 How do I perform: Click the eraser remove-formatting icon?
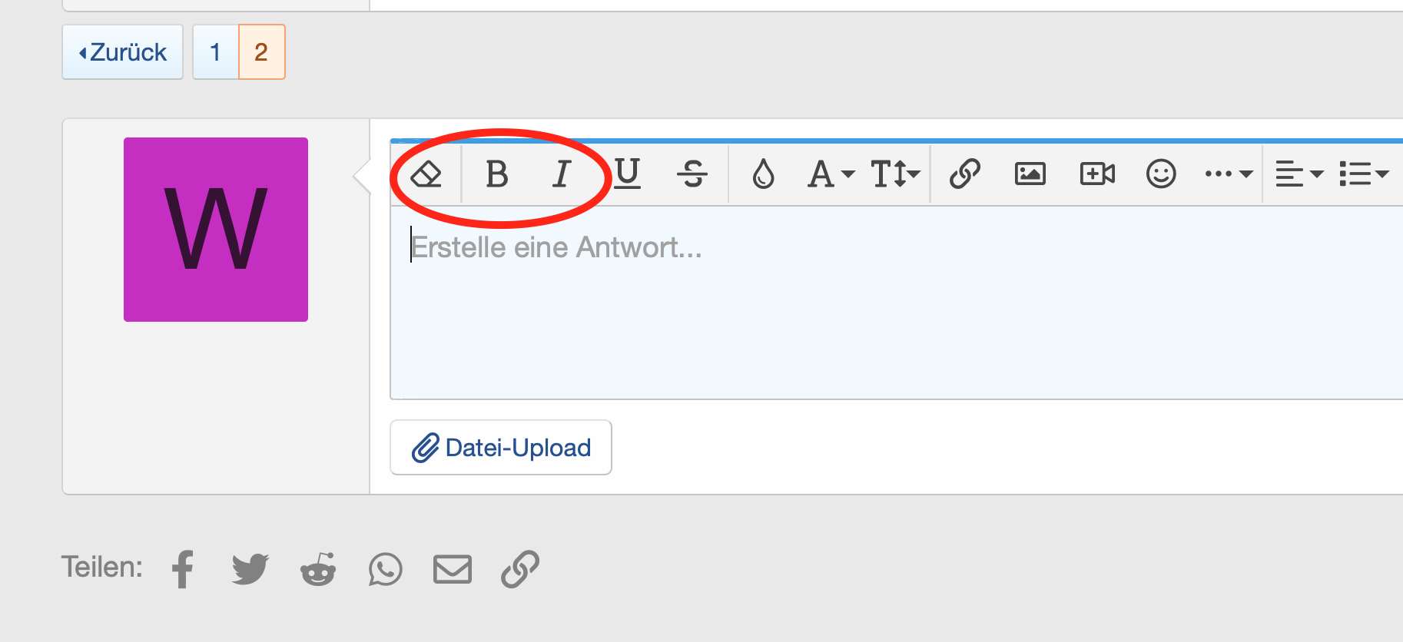[426, 174]
